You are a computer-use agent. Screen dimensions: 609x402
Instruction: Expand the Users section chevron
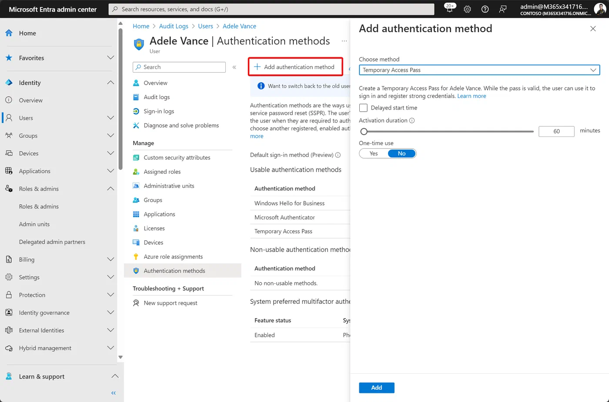[x=110, y=118]
